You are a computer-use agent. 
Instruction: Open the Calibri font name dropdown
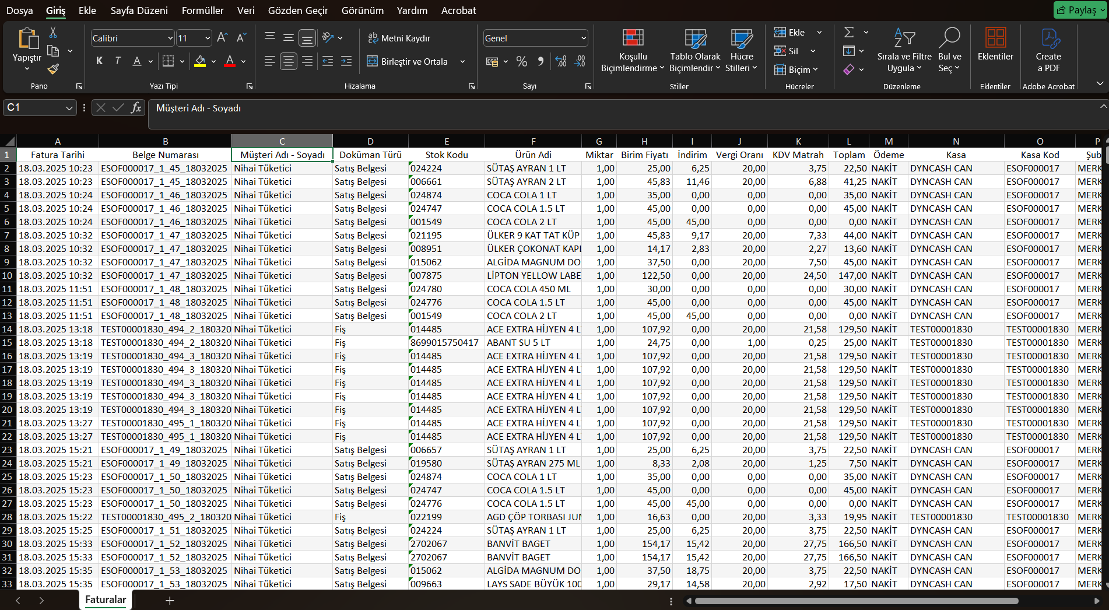(x=170, y=38)
